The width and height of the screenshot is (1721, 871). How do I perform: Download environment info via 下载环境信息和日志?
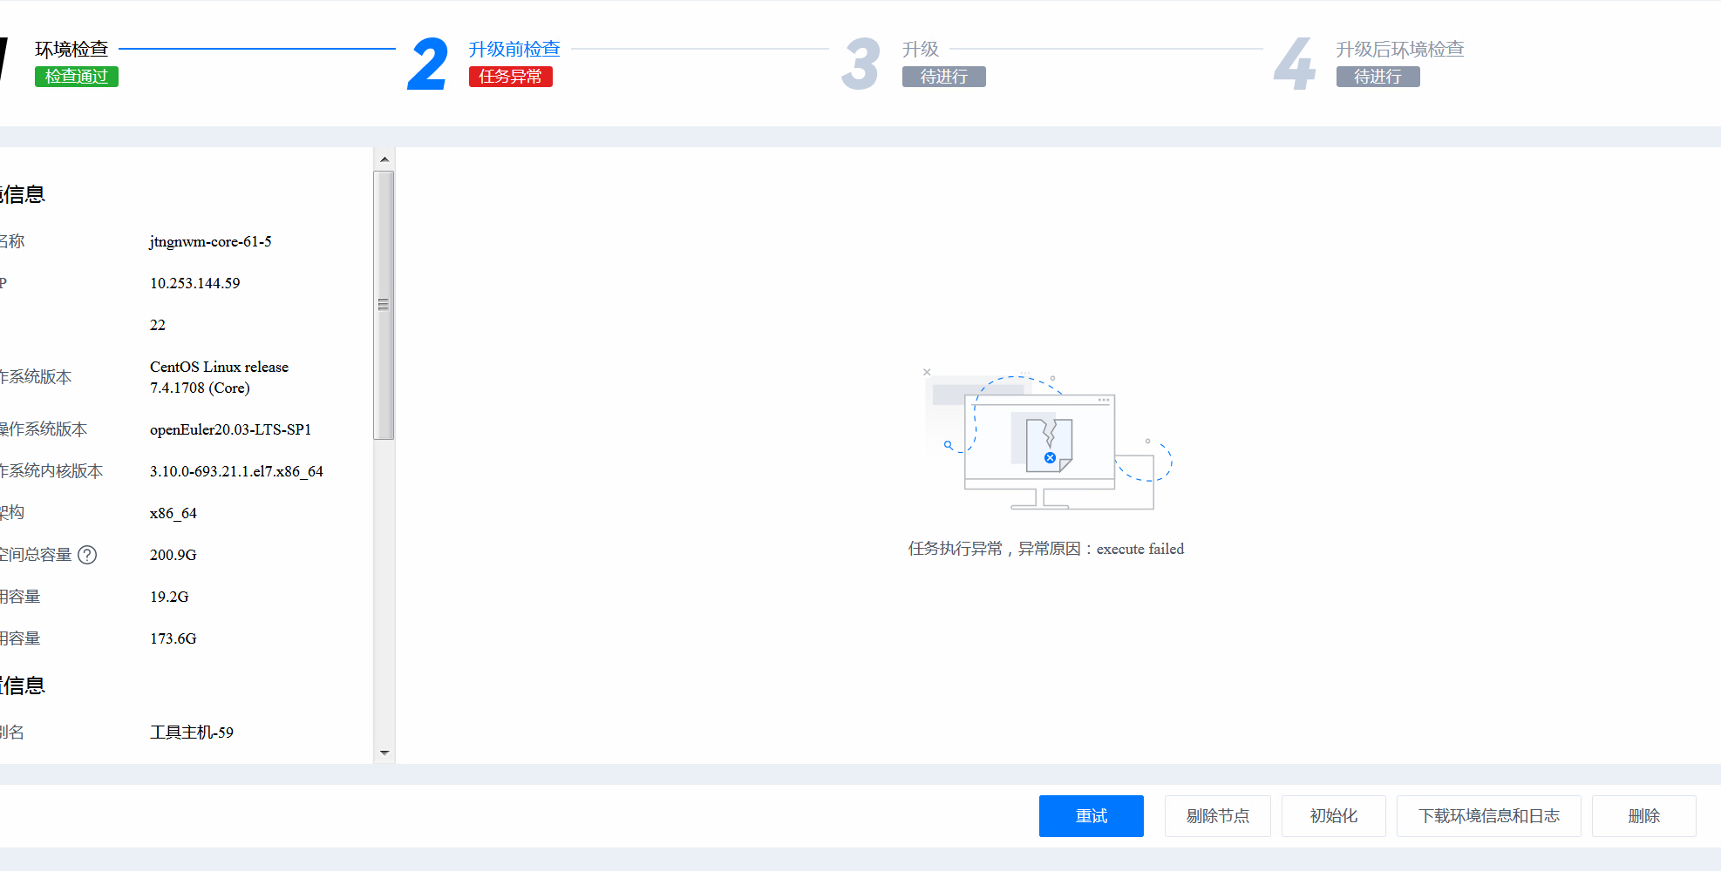pyautogui.click(x=1488, y=816)
